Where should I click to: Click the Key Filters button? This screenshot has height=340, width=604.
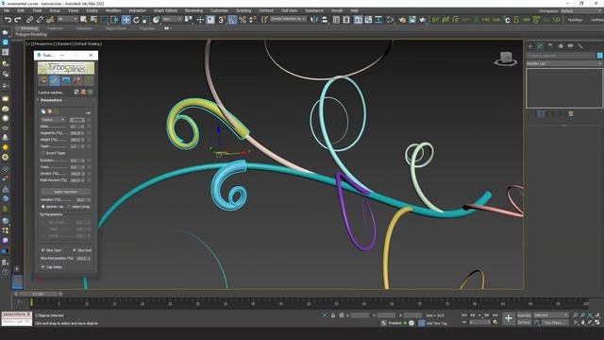click(555, 323)
